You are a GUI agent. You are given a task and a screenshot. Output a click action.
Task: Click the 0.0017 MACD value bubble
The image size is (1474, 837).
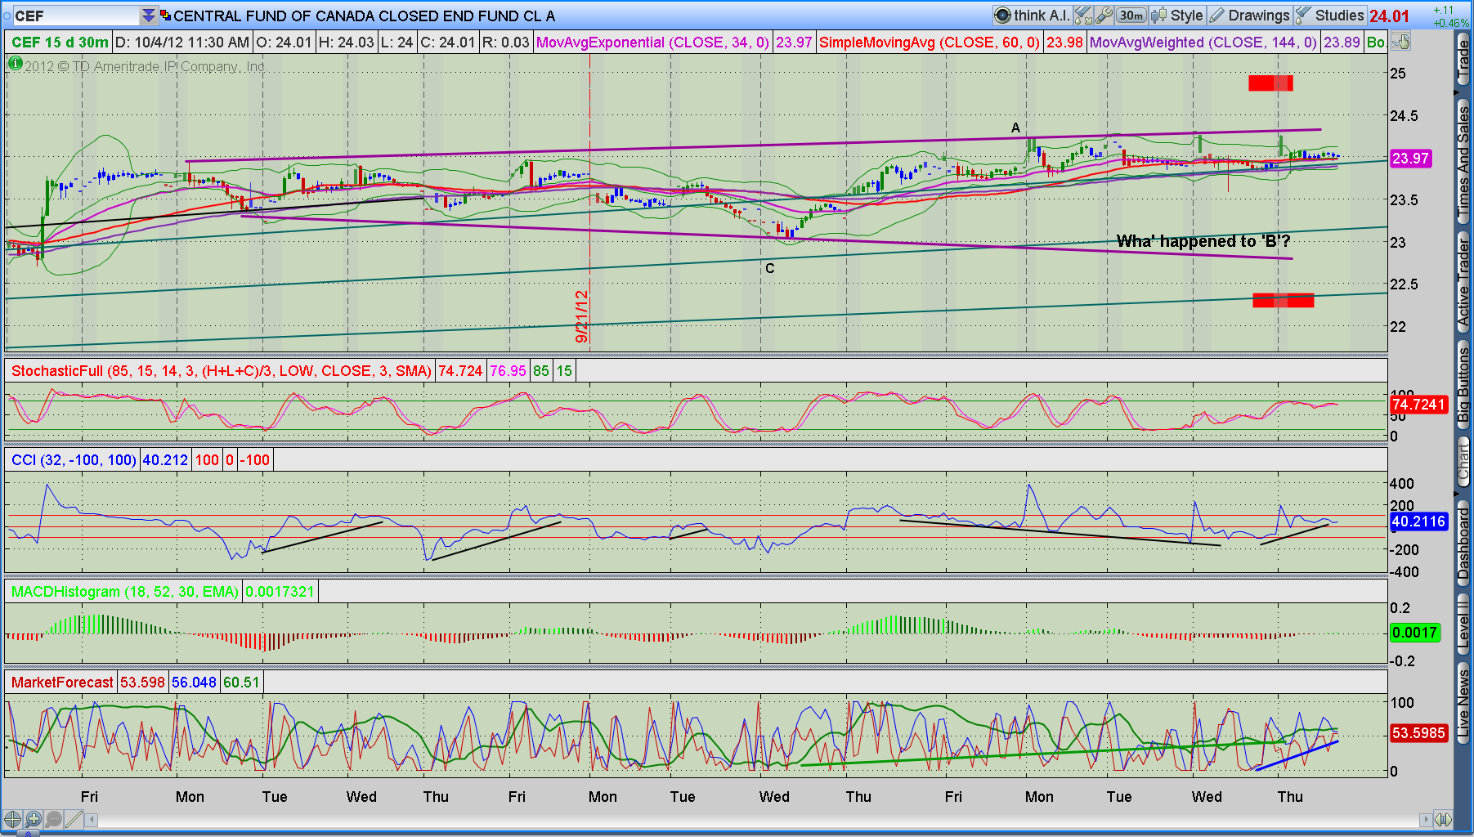pyautogui.click(x=1414, y=633)
